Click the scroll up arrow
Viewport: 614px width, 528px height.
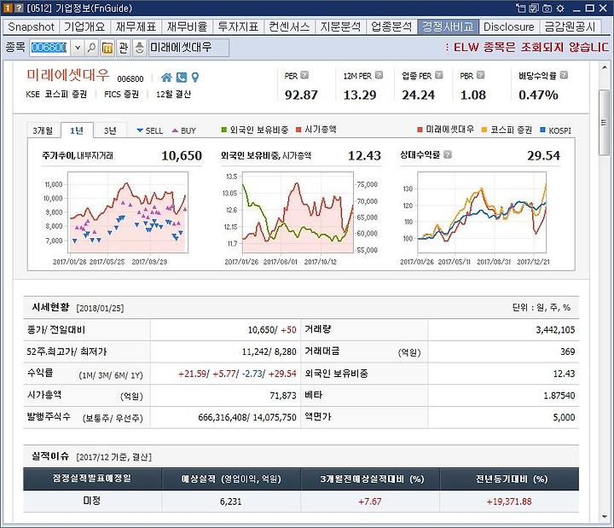click(x=604, y=67)
